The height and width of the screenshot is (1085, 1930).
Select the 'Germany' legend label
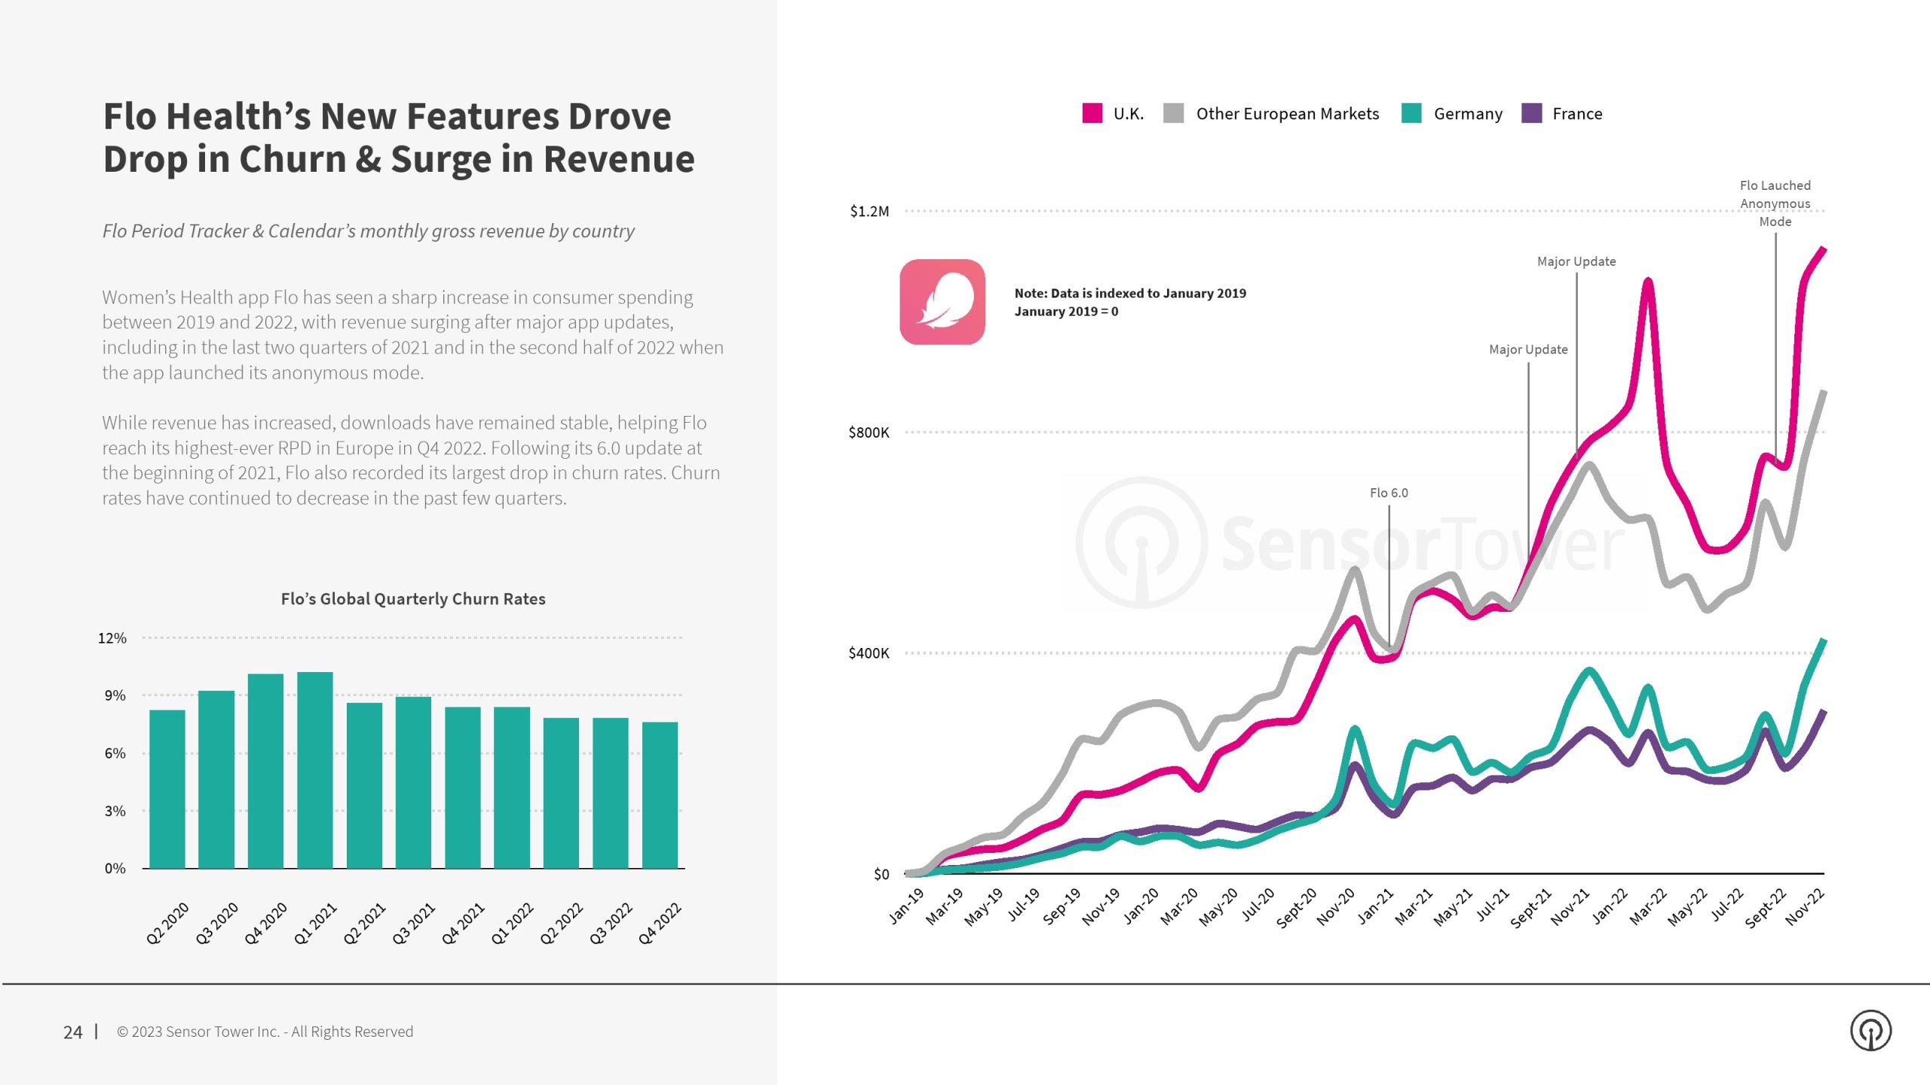[1468, 115]
